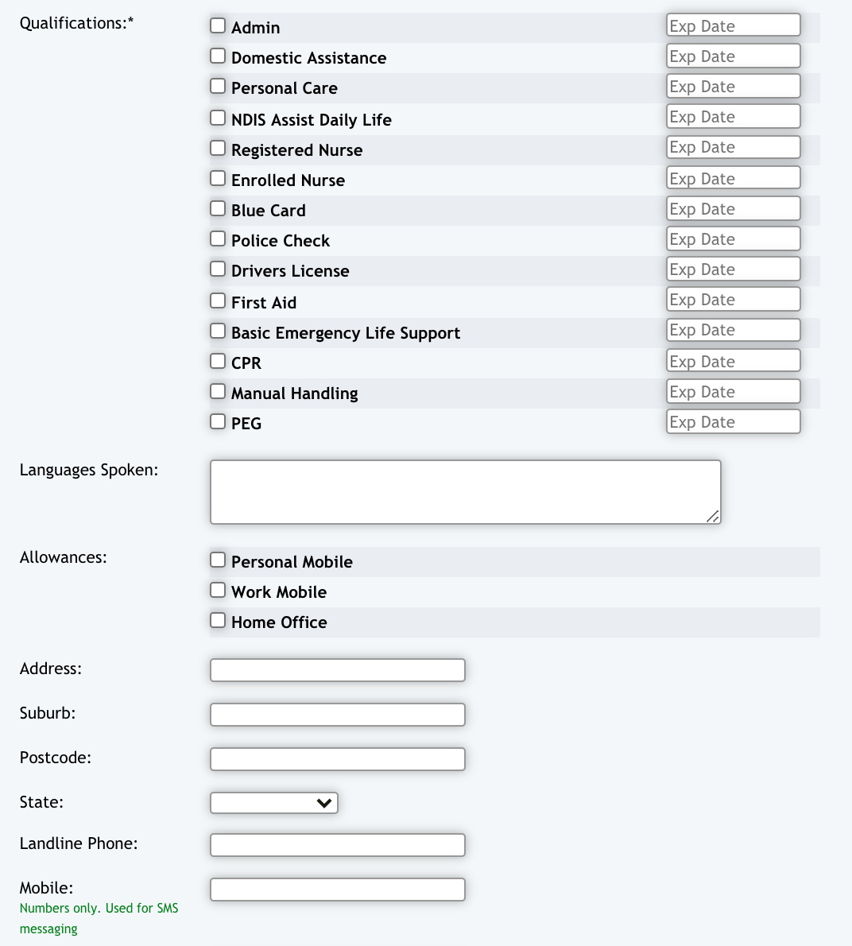This screenshot has height=946, width=852.
Task: Check the Manual Handling qualification
Action: (x=218, y=392)
